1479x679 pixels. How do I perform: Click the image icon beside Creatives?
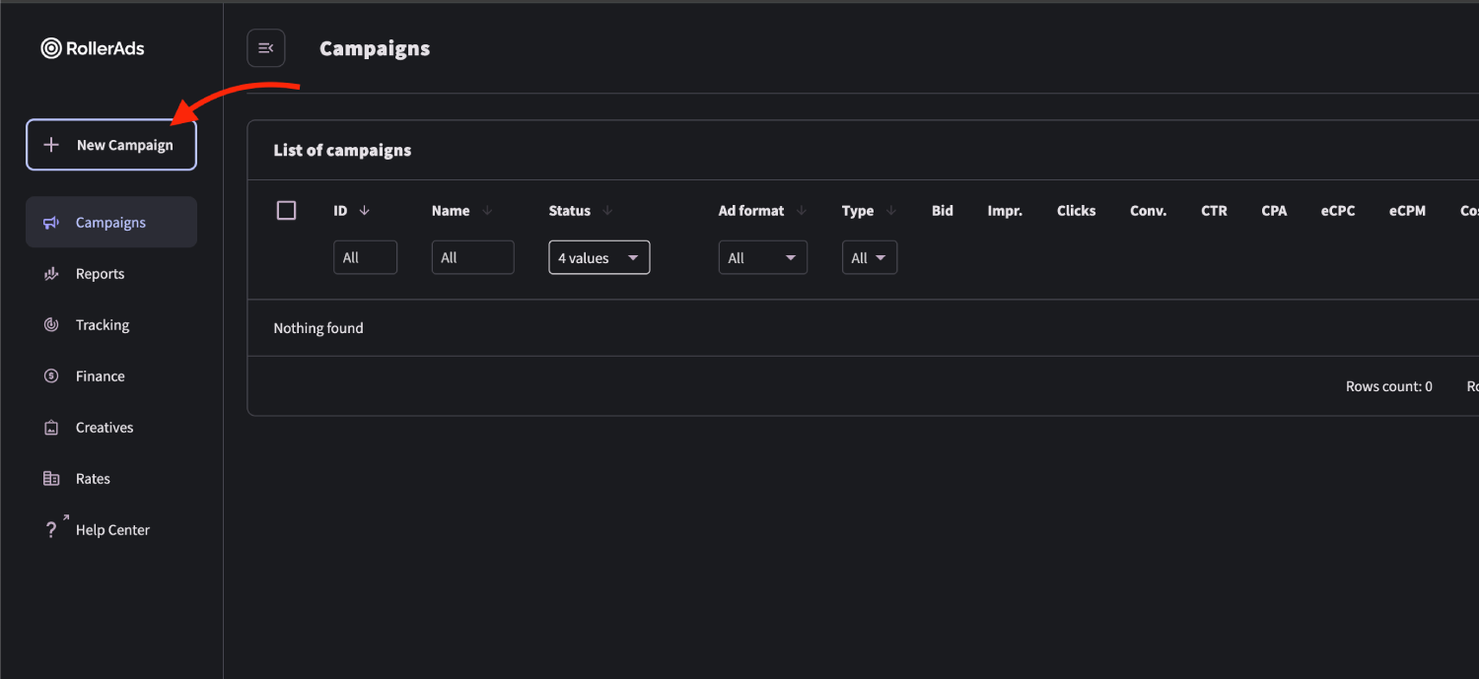[51, 428]
